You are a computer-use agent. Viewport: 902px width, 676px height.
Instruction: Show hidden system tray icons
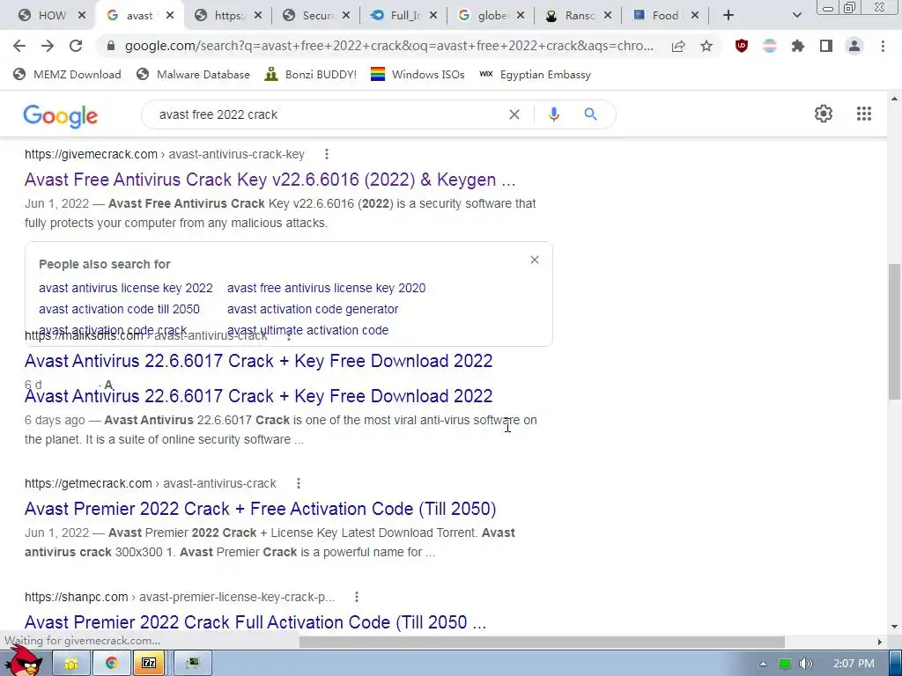[x=763, y=664]
